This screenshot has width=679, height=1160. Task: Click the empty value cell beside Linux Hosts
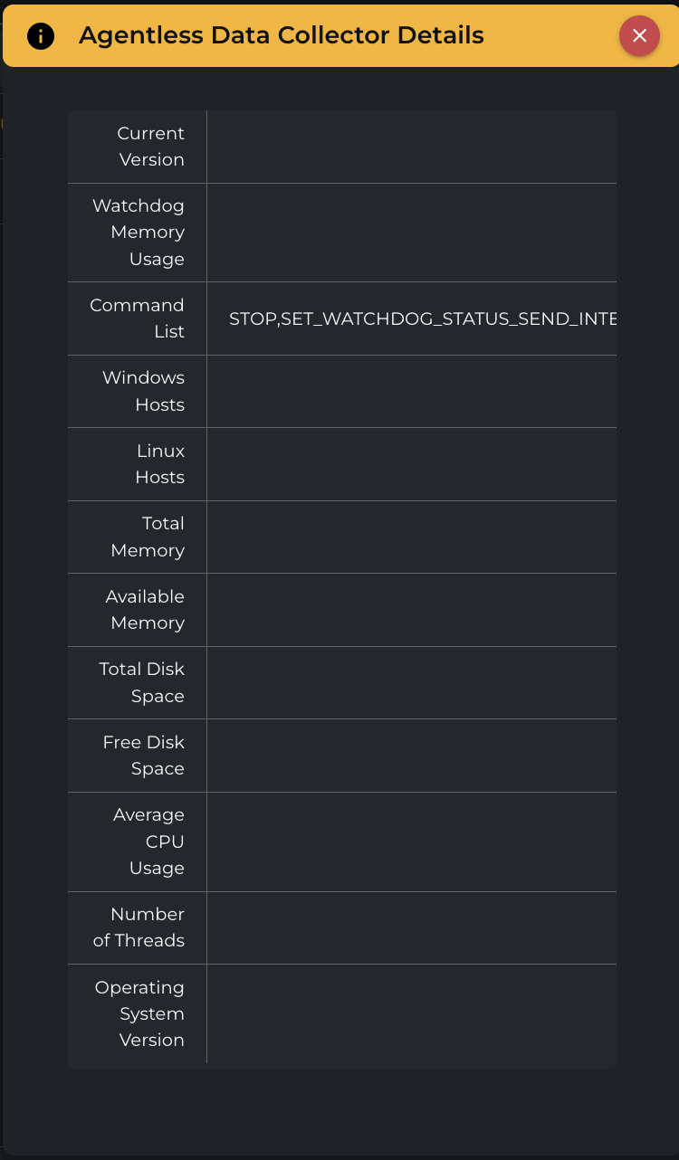[x=411, y=464]
